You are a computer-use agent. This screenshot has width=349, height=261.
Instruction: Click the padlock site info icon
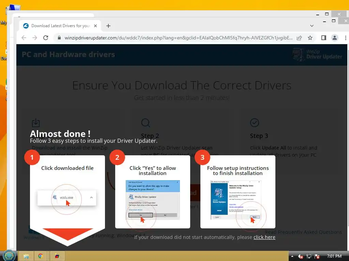click(x=59, y=38)
